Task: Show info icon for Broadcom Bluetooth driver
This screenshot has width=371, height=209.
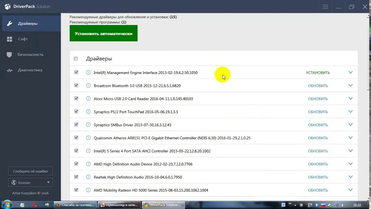Action: pos(88,86)
